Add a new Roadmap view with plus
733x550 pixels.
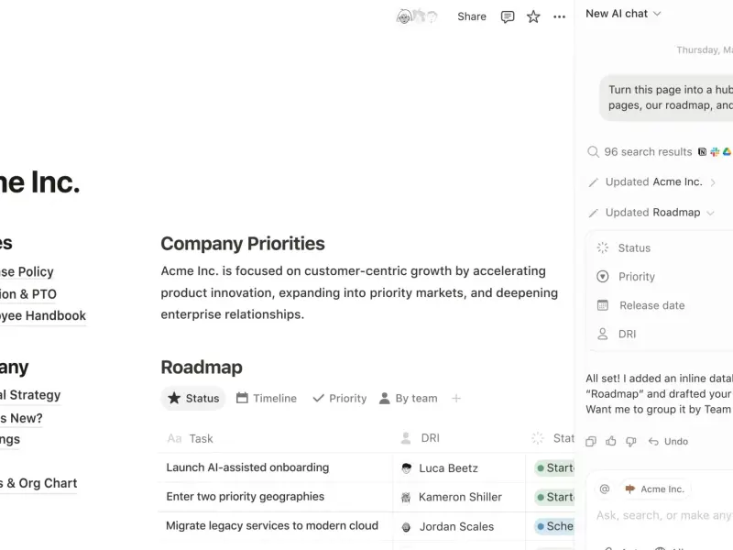coord(456,398)
